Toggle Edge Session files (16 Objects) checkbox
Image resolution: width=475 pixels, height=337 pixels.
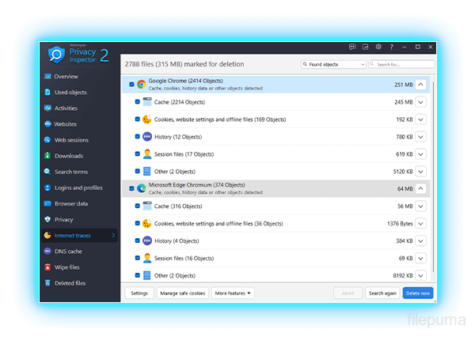click(x=137, y=258)
